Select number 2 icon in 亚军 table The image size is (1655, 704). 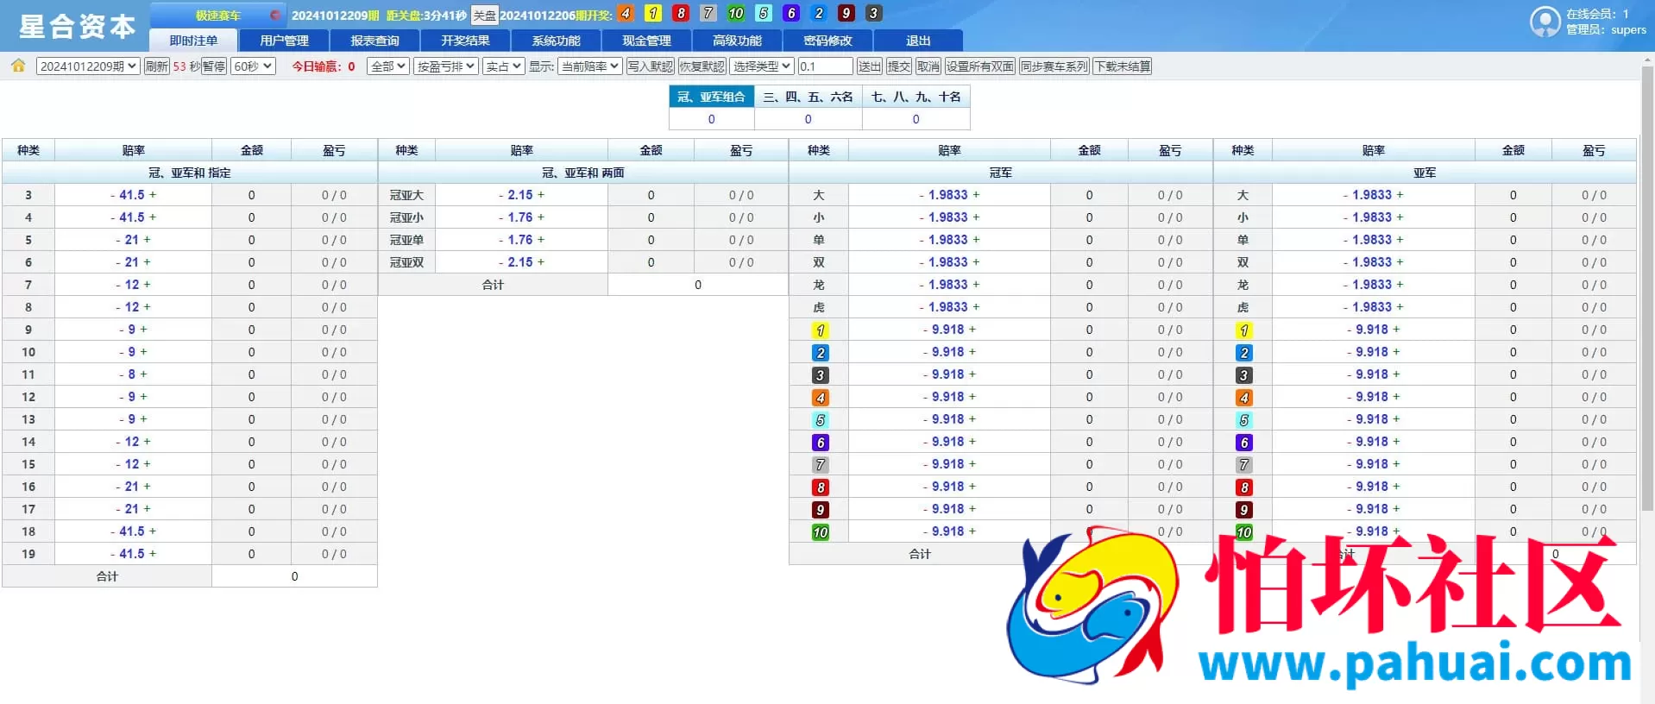1243,353
